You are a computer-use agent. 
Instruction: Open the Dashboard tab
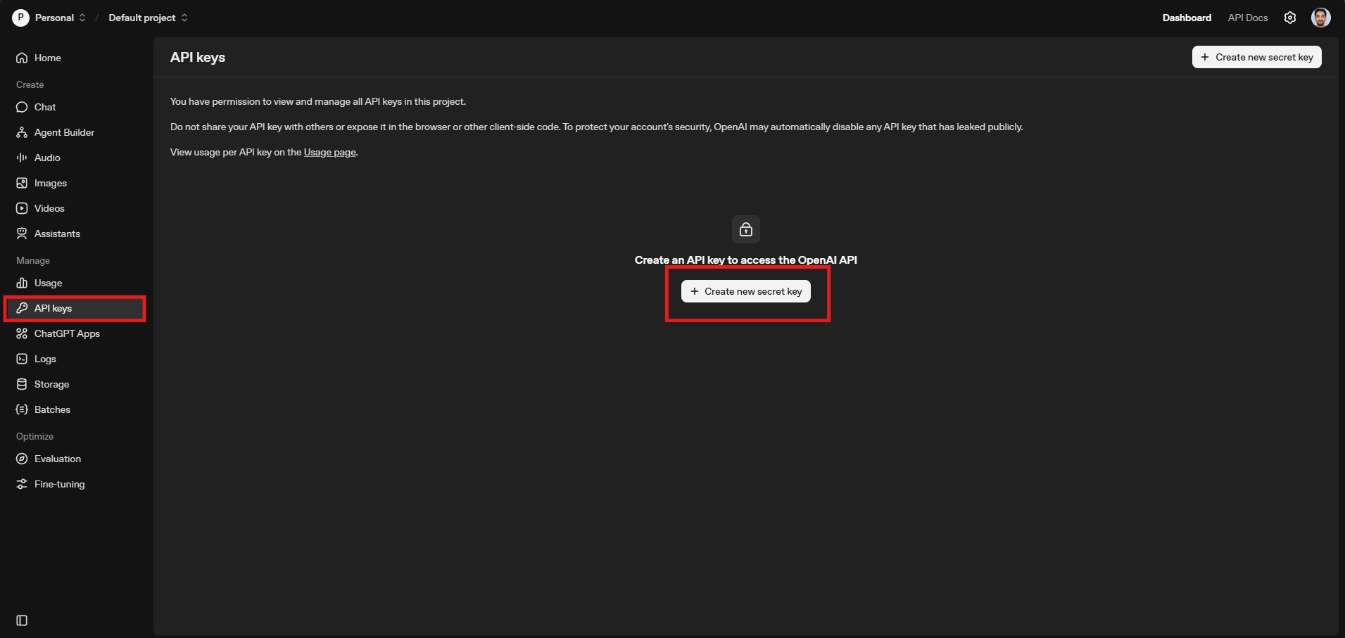coord(1187,18)
